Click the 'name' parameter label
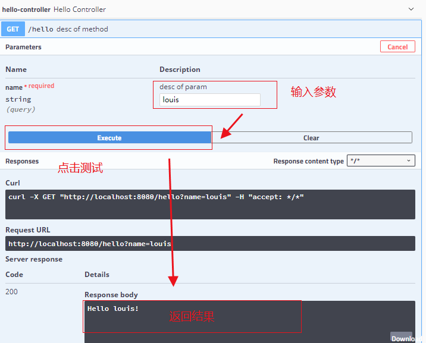This screenshot has height=343, width=426. [14, 87]
